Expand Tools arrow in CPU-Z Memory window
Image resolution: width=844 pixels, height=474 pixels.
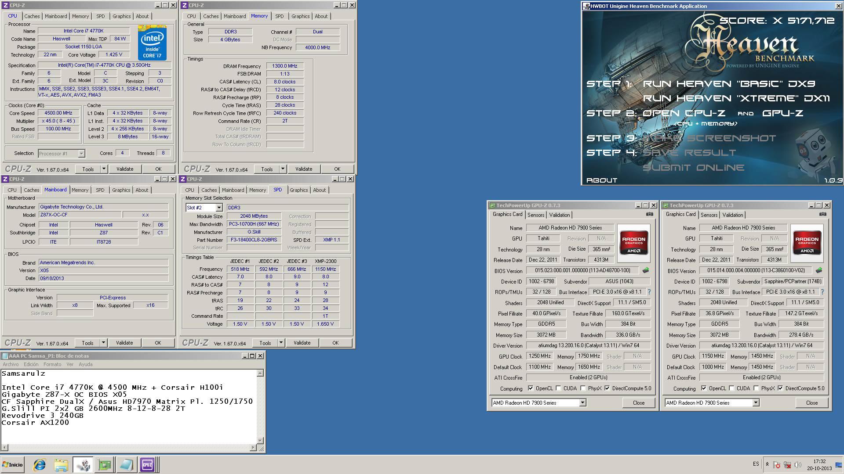(283, 169)
